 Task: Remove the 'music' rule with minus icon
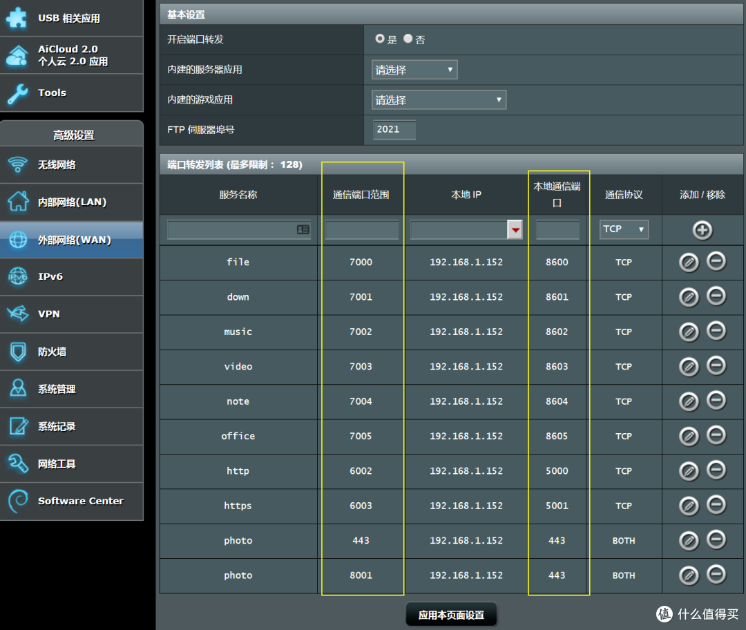point(716,331)
